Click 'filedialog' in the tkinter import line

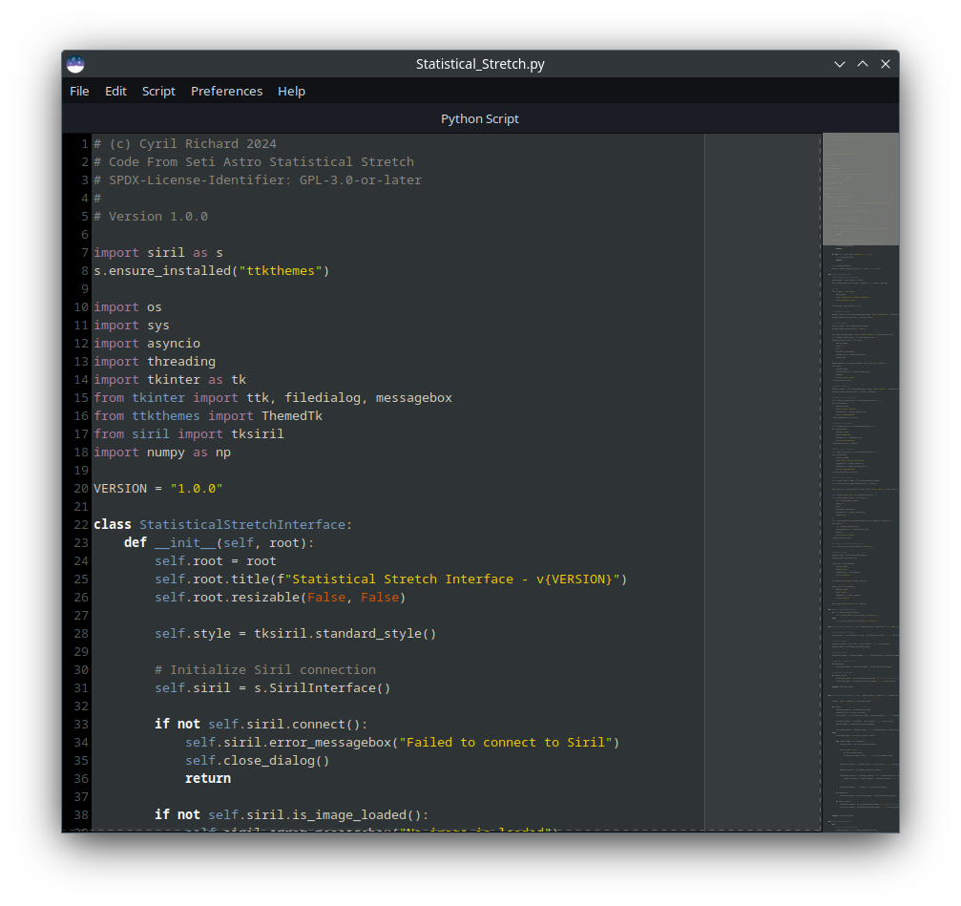pyautogui.click(x=323, y=398)
